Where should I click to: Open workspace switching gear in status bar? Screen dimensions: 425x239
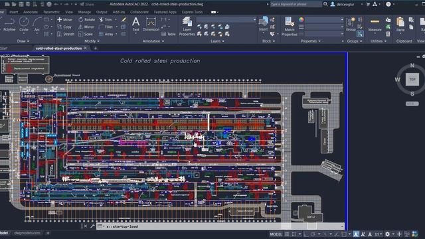pos(388,234)
